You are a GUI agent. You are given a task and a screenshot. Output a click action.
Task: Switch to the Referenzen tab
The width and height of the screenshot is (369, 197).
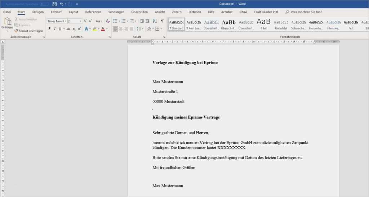pyautogui.click(x=93, y=12)
